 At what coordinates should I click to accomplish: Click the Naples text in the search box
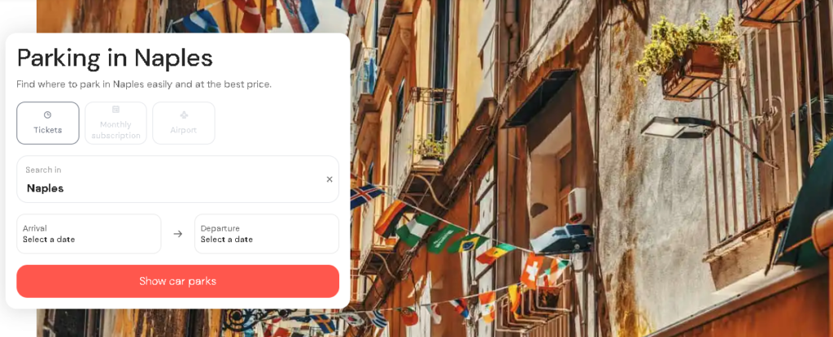click(46, 188)
